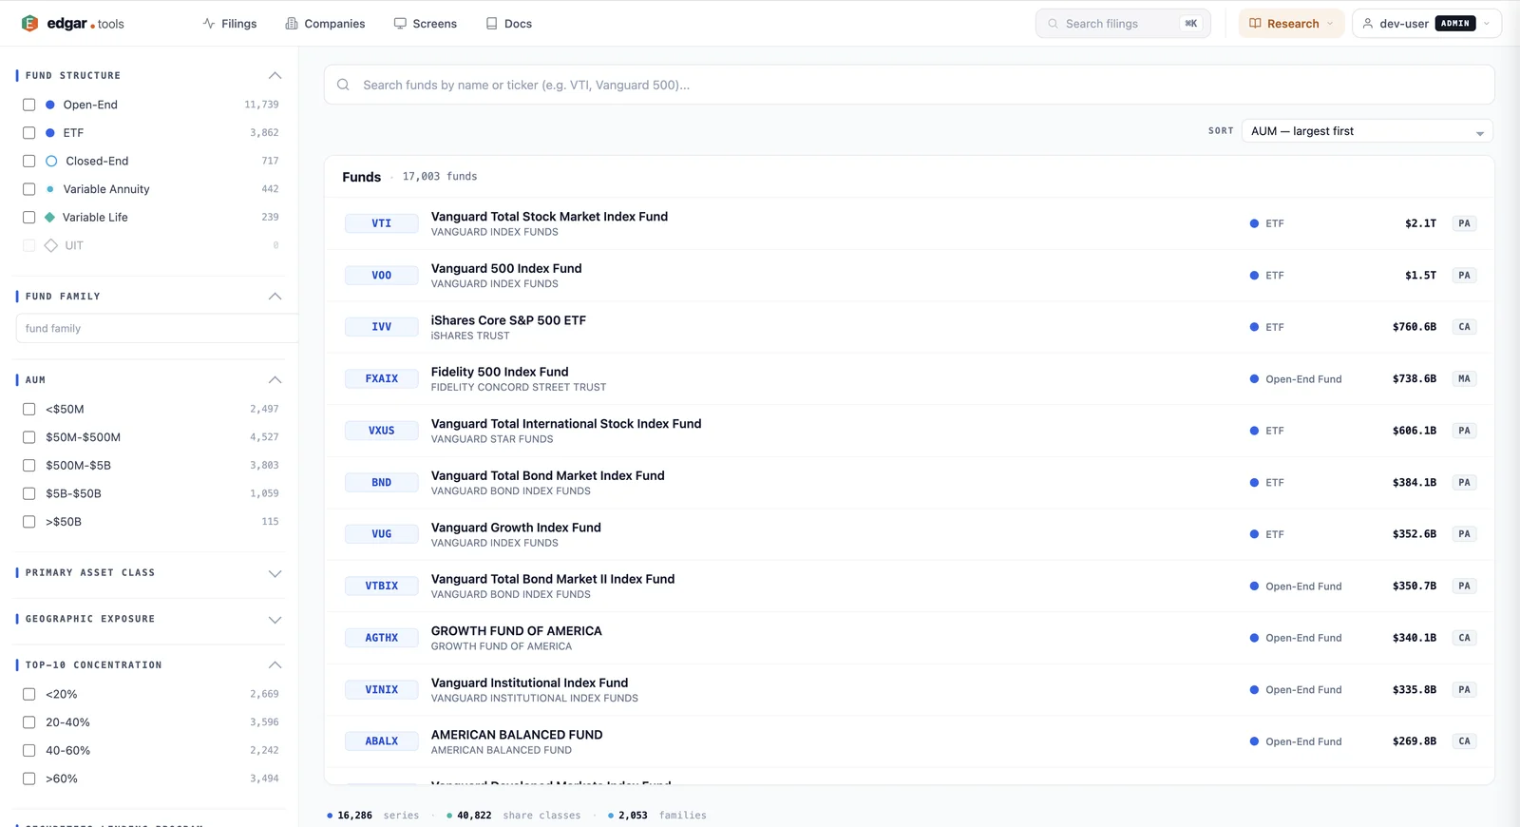Image resolution: width=1520 pixels, height=827 pixels.
Task: Open AMERICAN BALANCED FUND fund link
Action: 517,735
